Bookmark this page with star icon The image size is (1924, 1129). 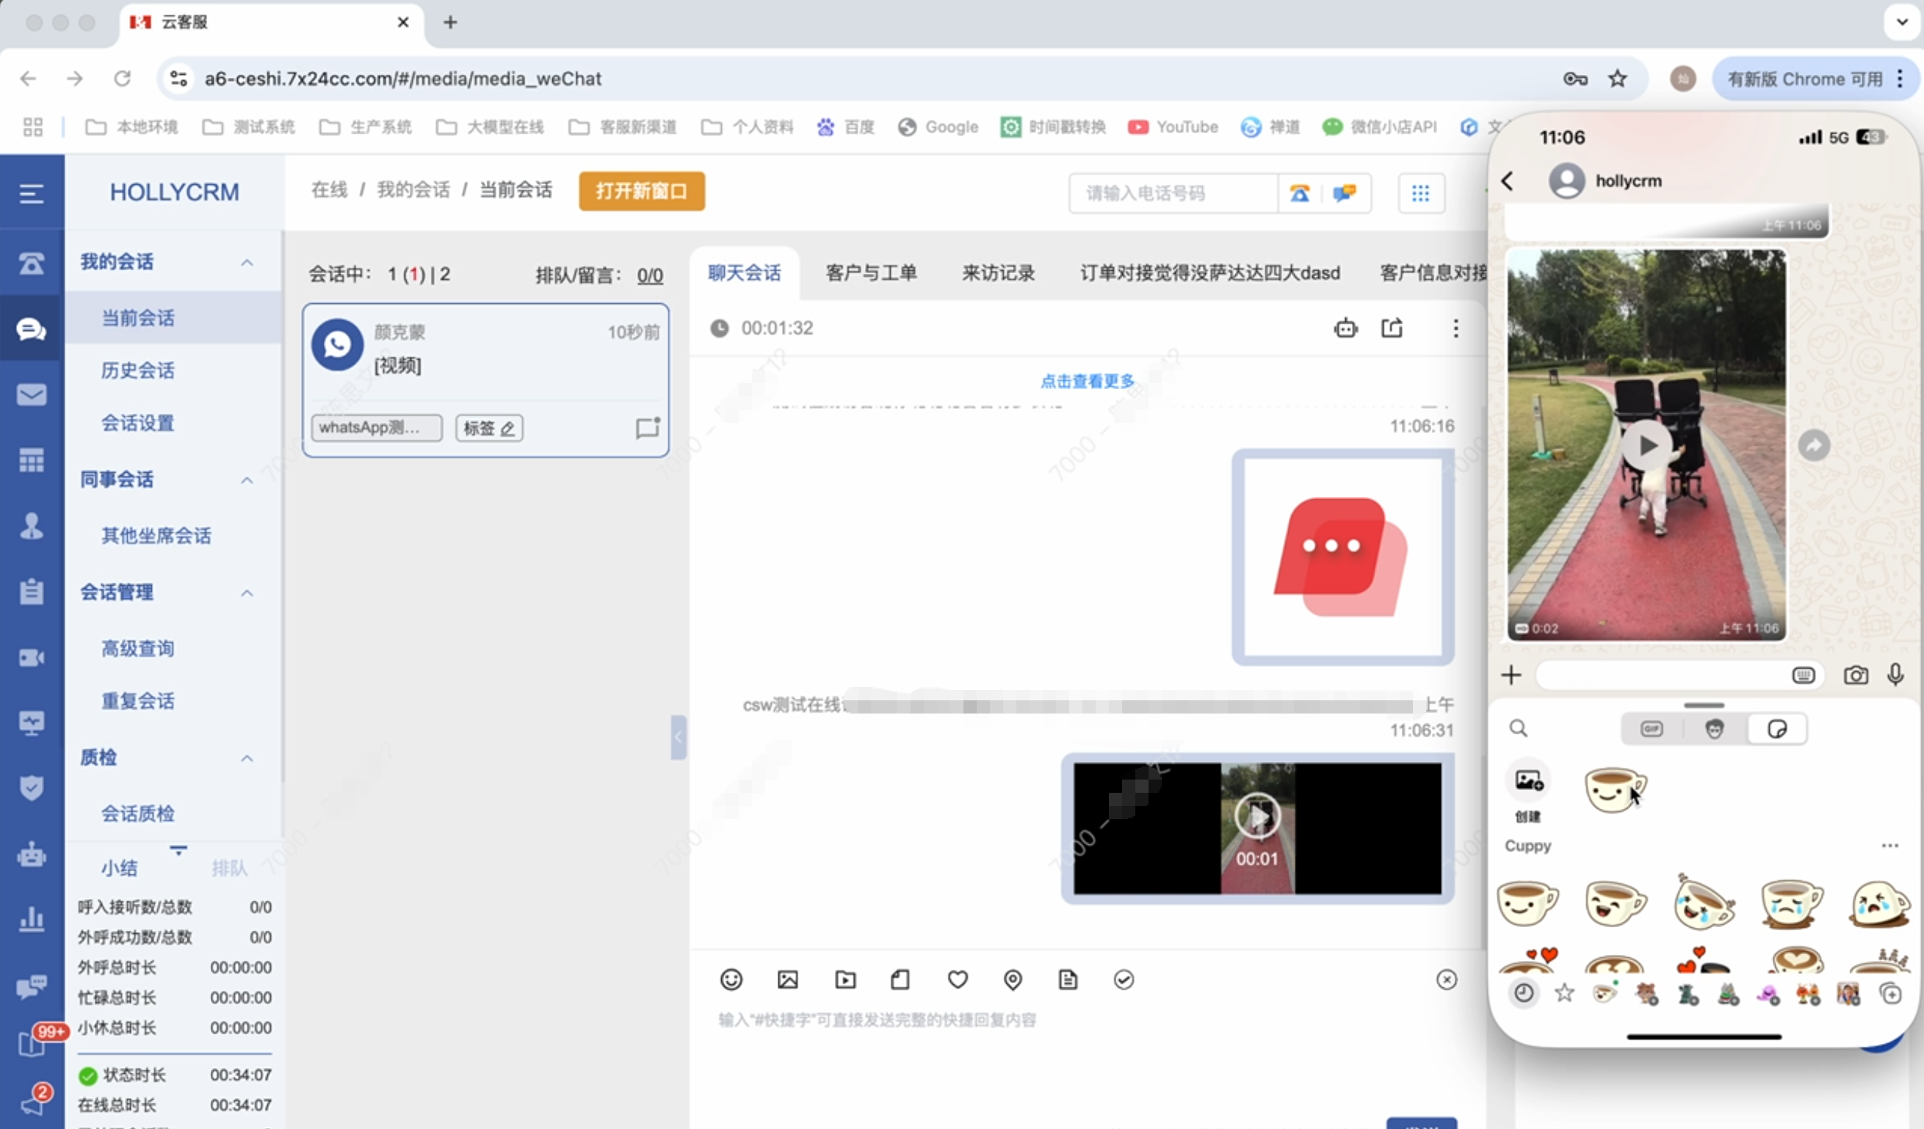tap(1618, 79)
